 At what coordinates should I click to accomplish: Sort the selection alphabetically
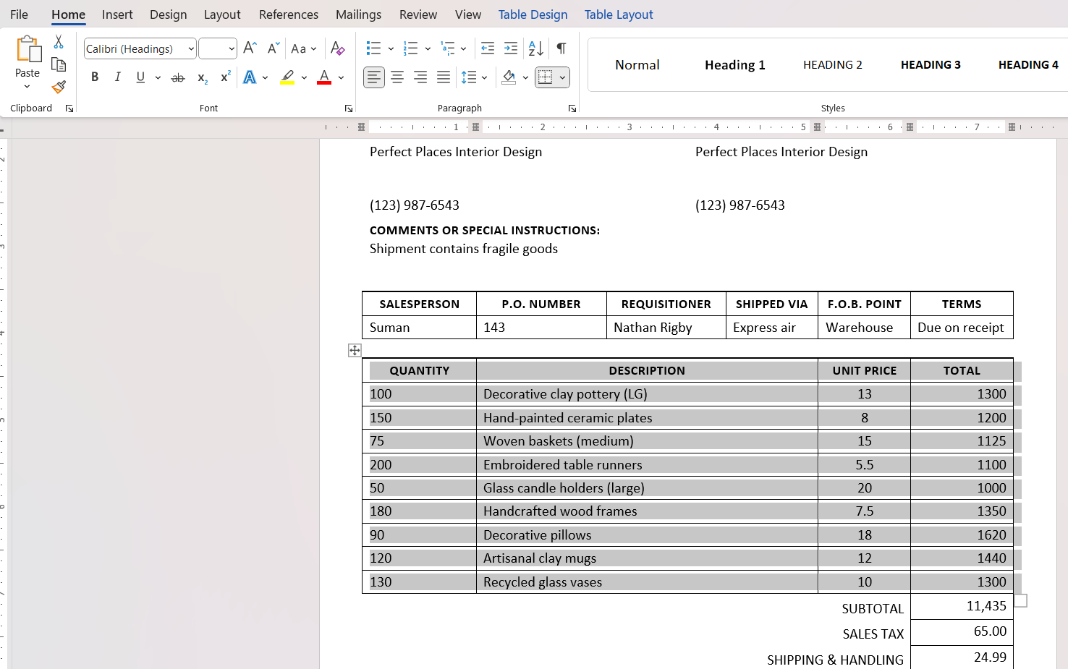click(536, 48)
